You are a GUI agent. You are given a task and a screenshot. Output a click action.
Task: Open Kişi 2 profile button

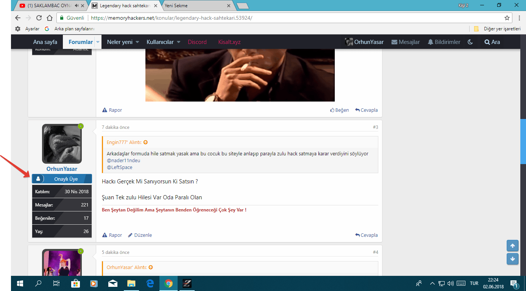463,5
